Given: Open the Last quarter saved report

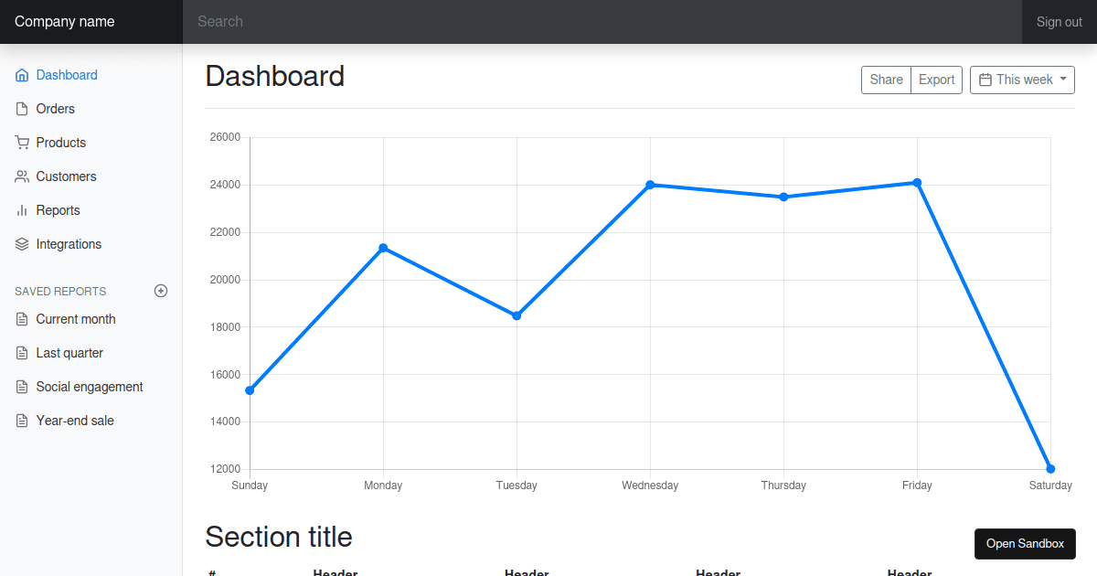Looking at the screenshot, I should pyautogui.click(x=69, y=353).
